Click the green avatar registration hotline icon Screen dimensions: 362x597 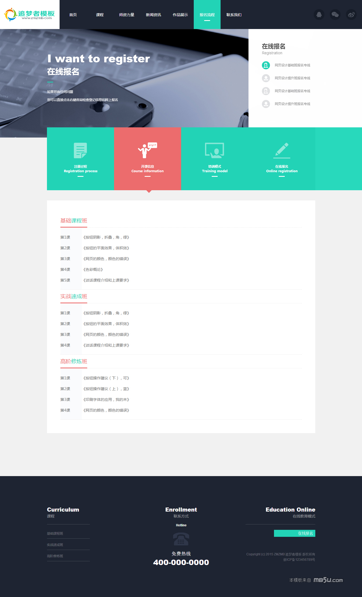pyautogui.click(x=266, y=65)
